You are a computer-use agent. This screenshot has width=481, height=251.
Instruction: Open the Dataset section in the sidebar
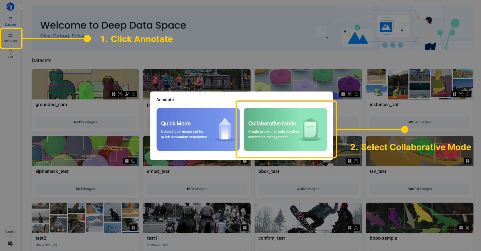10,22
